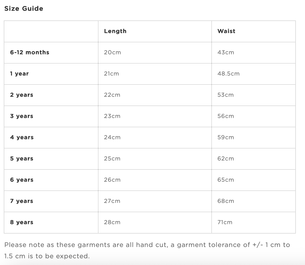This screenshot has height=265, width=305.
Task: Click the 5 years row label
Action: point(22,159)
